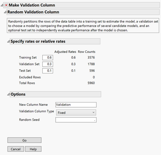Screen dimensions: 161x155
Task: Select the Total Rows value 5960
Action: point(91,83)
